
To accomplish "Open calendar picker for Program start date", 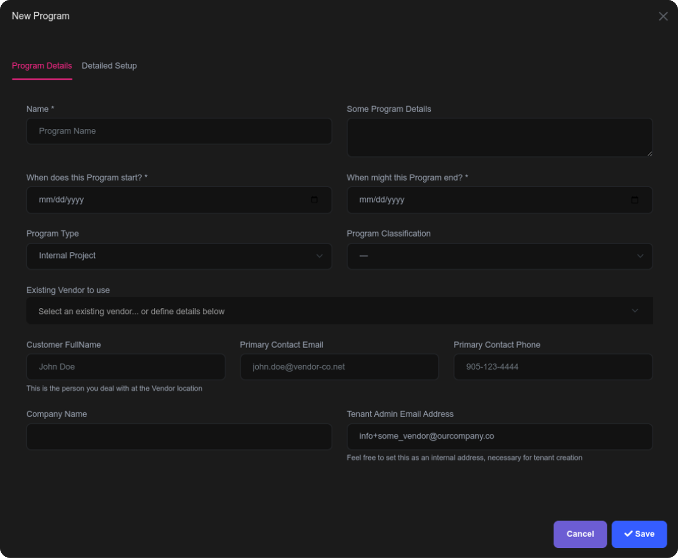I will point(314,200).
